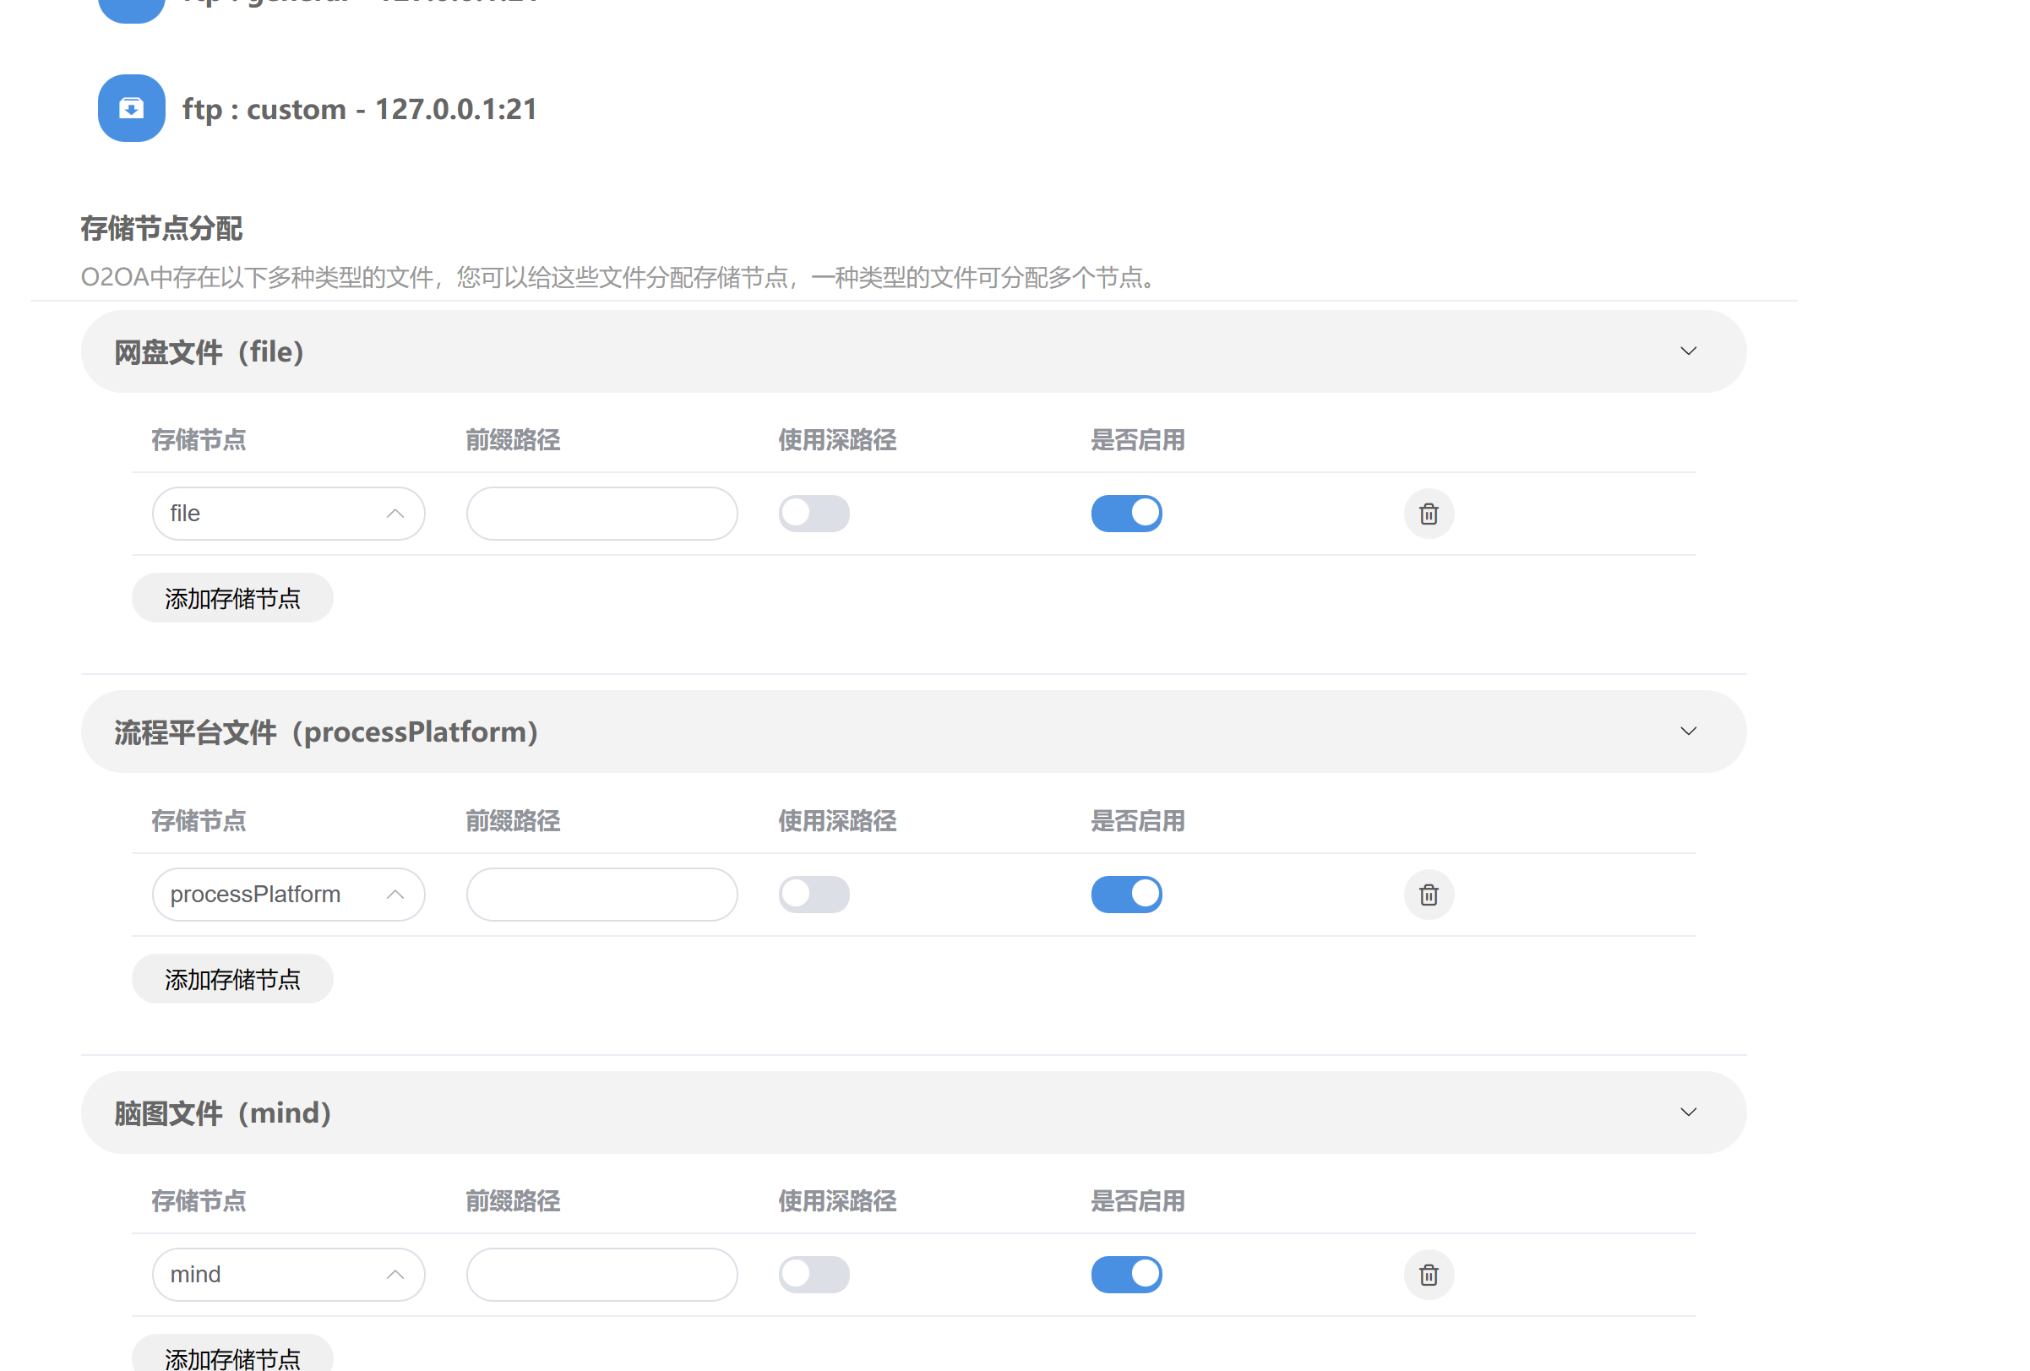Collapse the 流程平台文件 (processPlatform) section

click(1688, 732)
